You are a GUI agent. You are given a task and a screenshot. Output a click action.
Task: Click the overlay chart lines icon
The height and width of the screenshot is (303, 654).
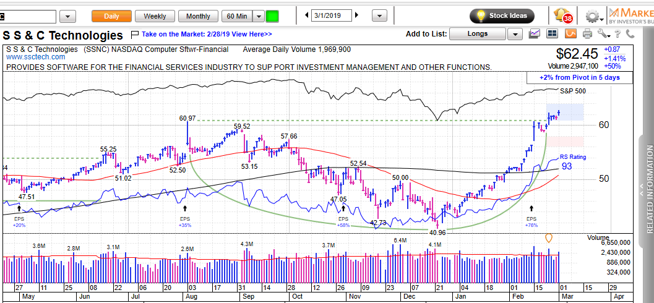click(x=535, y=34)
